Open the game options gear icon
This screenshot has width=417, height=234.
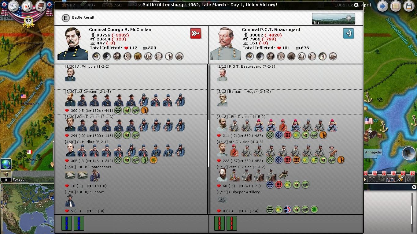(x=13, y=6)
